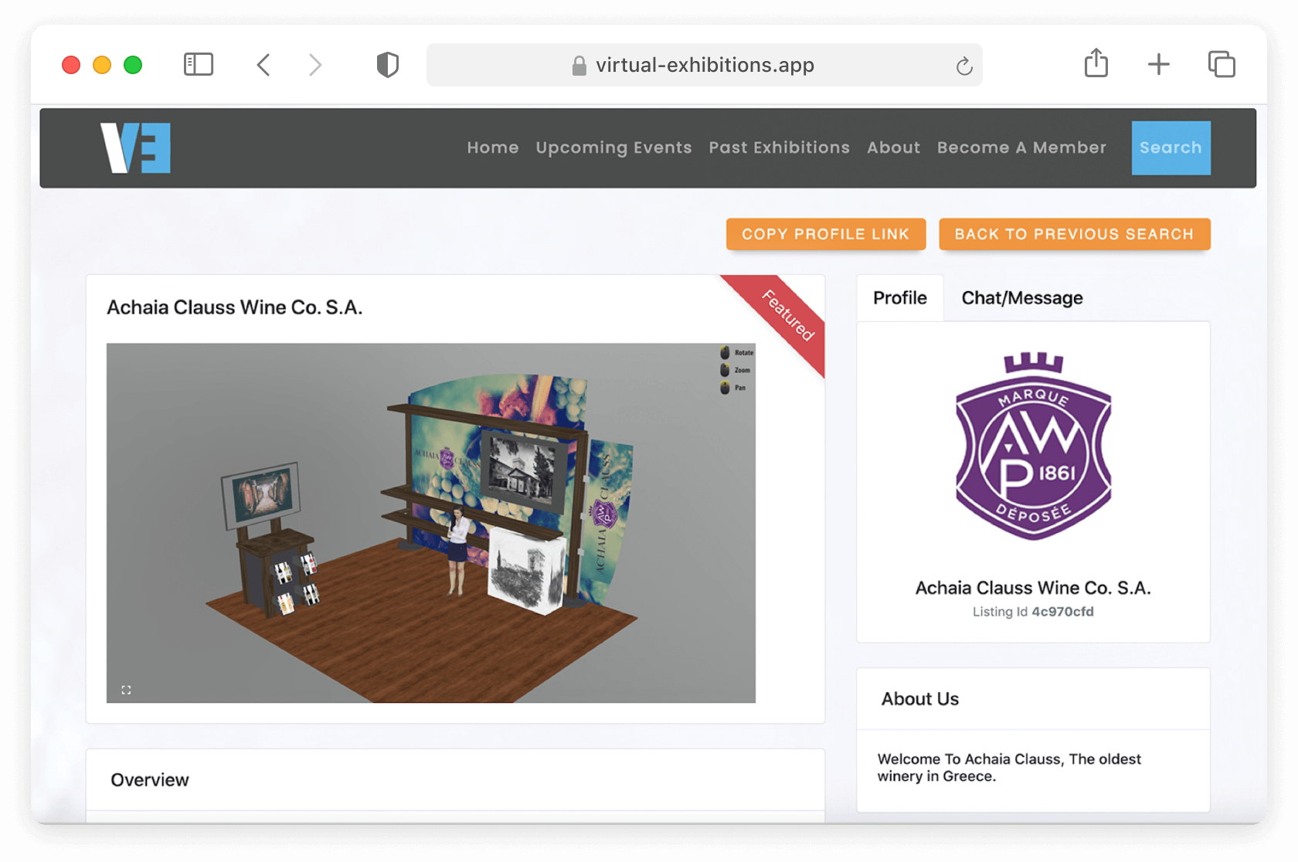The height and width of the screenshot is (862, 1298).
Task: Click the red Featured ribbon
Action: (x=787, y=316)
